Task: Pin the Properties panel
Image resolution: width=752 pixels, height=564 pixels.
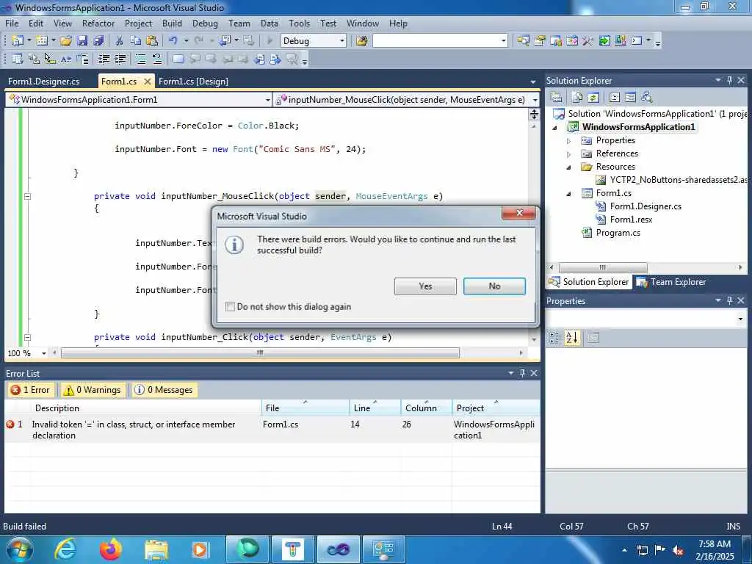Action: (x=729, y=300)
